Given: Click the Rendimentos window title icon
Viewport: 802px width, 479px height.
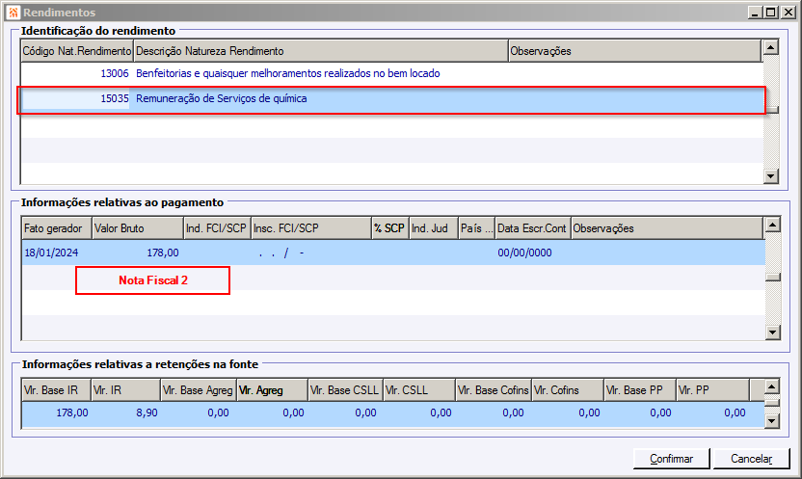Looking at the screenshot, I should pos(13,12).
